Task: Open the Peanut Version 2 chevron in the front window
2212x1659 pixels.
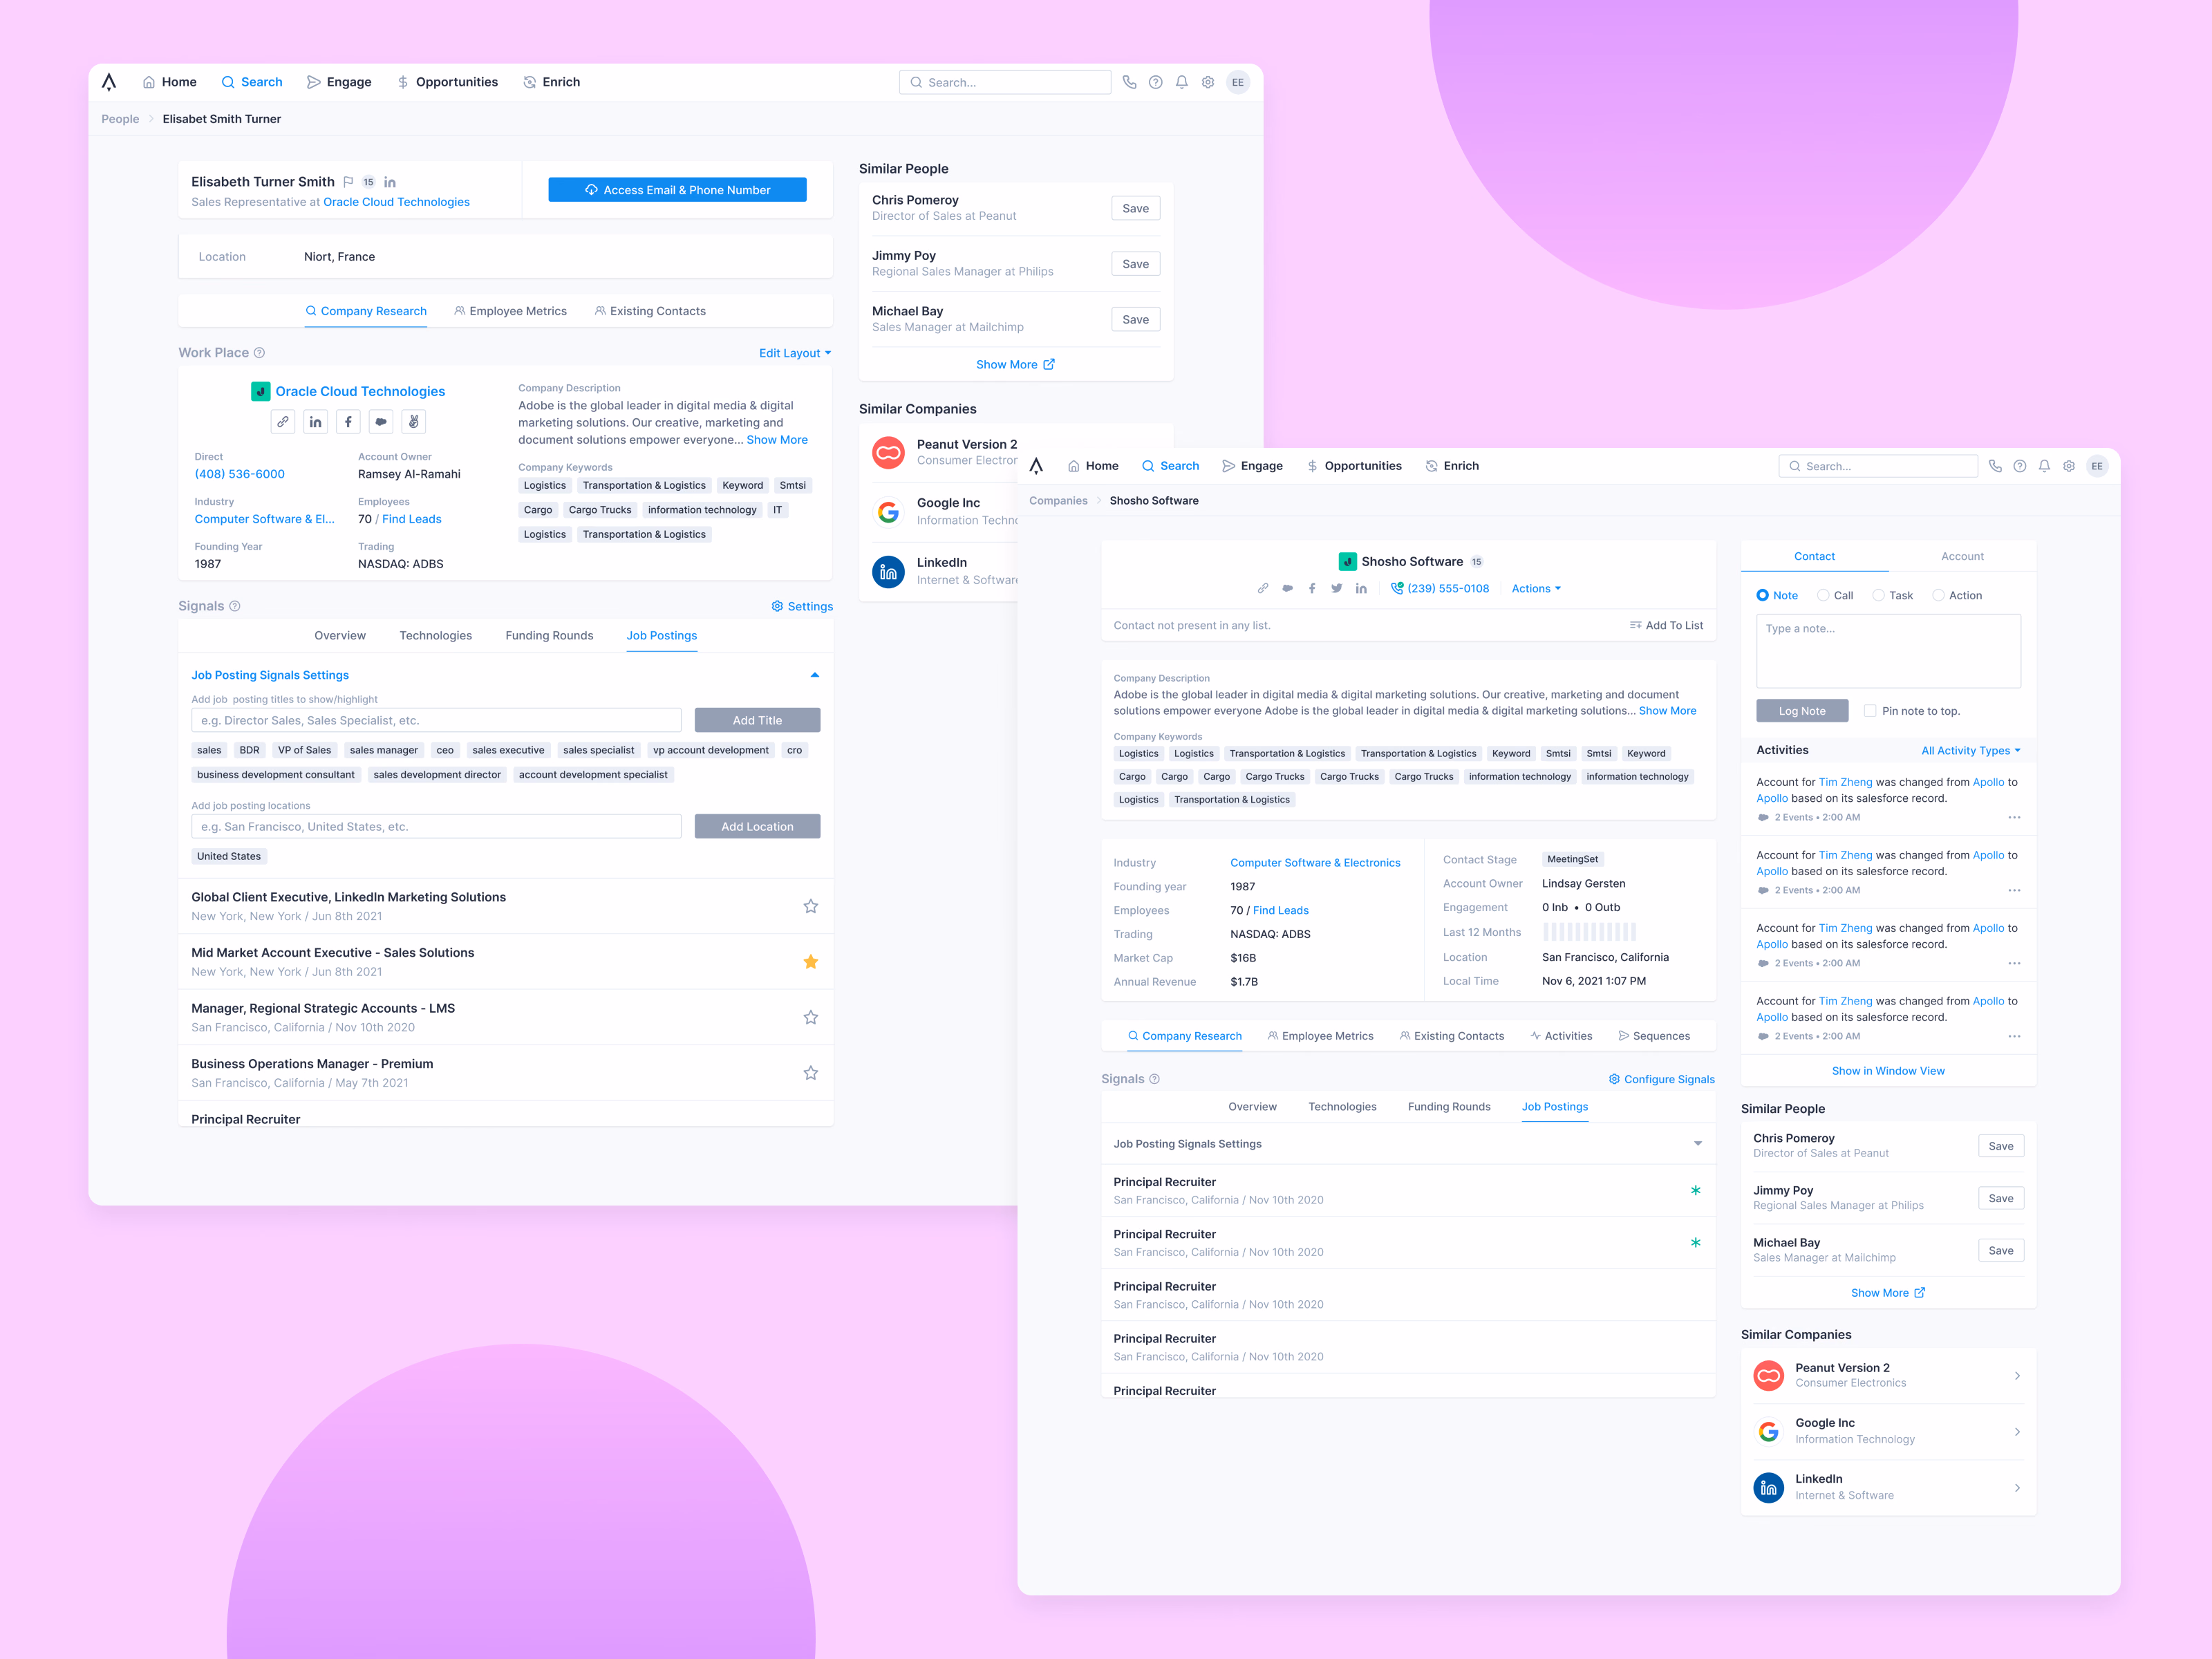Action: pyautogui.click(x=2017, y=1376)
